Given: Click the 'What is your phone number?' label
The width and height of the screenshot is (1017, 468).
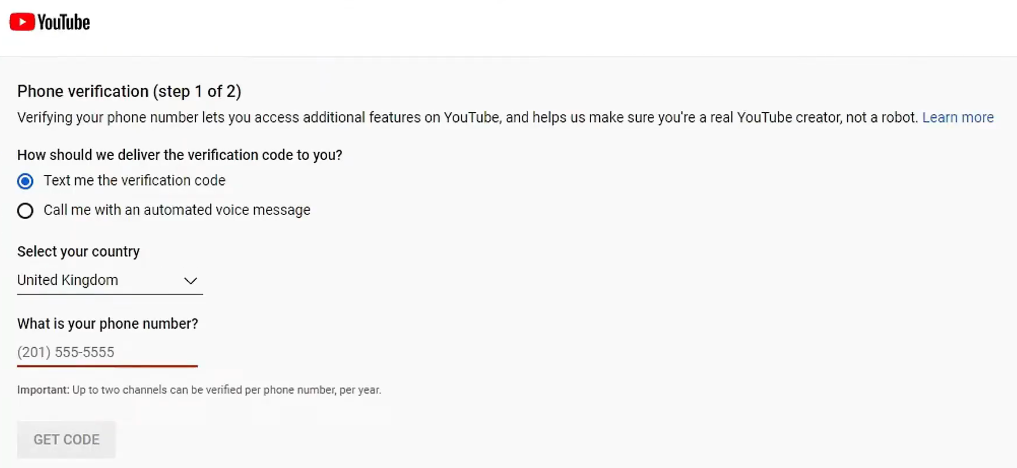Looking at the screenshot, I should point(107,324).
